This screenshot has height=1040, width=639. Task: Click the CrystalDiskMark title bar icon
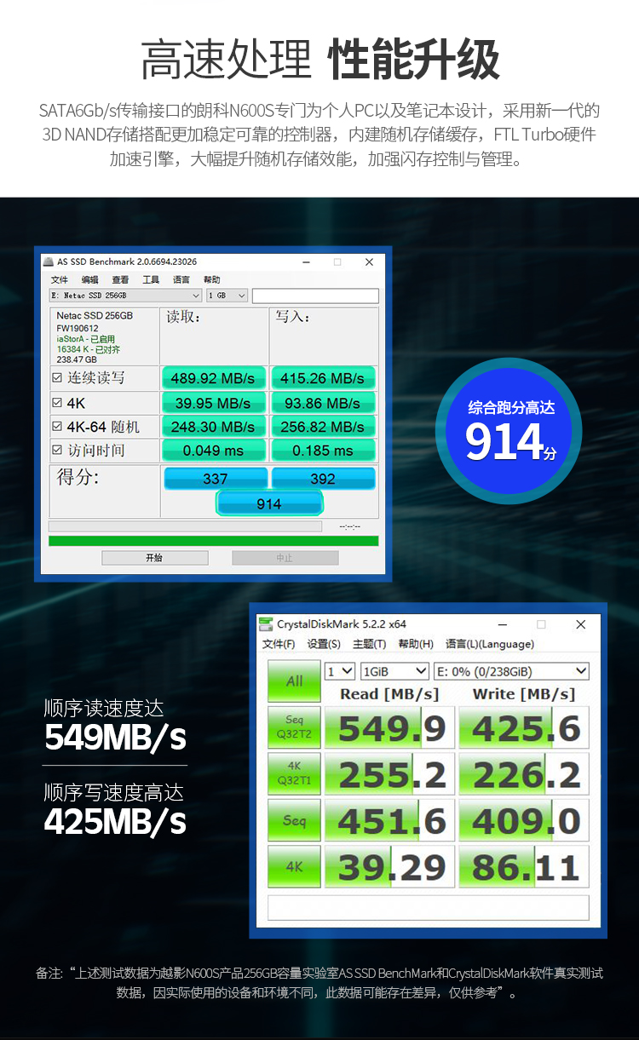(268, 624)
